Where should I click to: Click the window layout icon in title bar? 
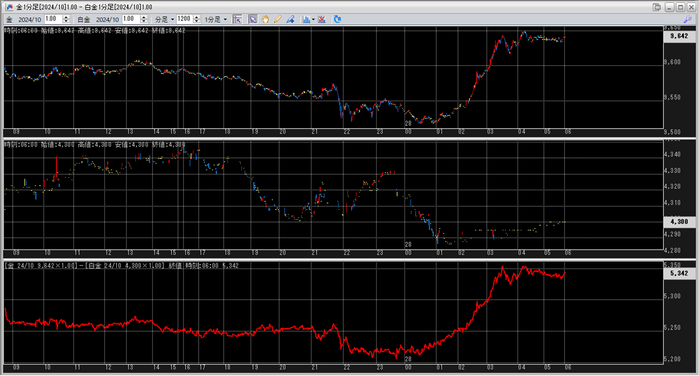tap(656, 7)
